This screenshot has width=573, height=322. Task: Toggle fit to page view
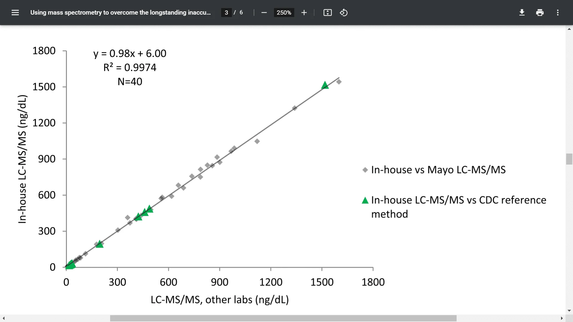click(x=327, y=13)
